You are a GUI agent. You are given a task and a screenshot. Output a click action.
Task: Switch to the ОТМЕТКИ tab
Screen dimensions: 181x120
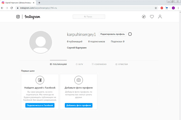(121, 64)
